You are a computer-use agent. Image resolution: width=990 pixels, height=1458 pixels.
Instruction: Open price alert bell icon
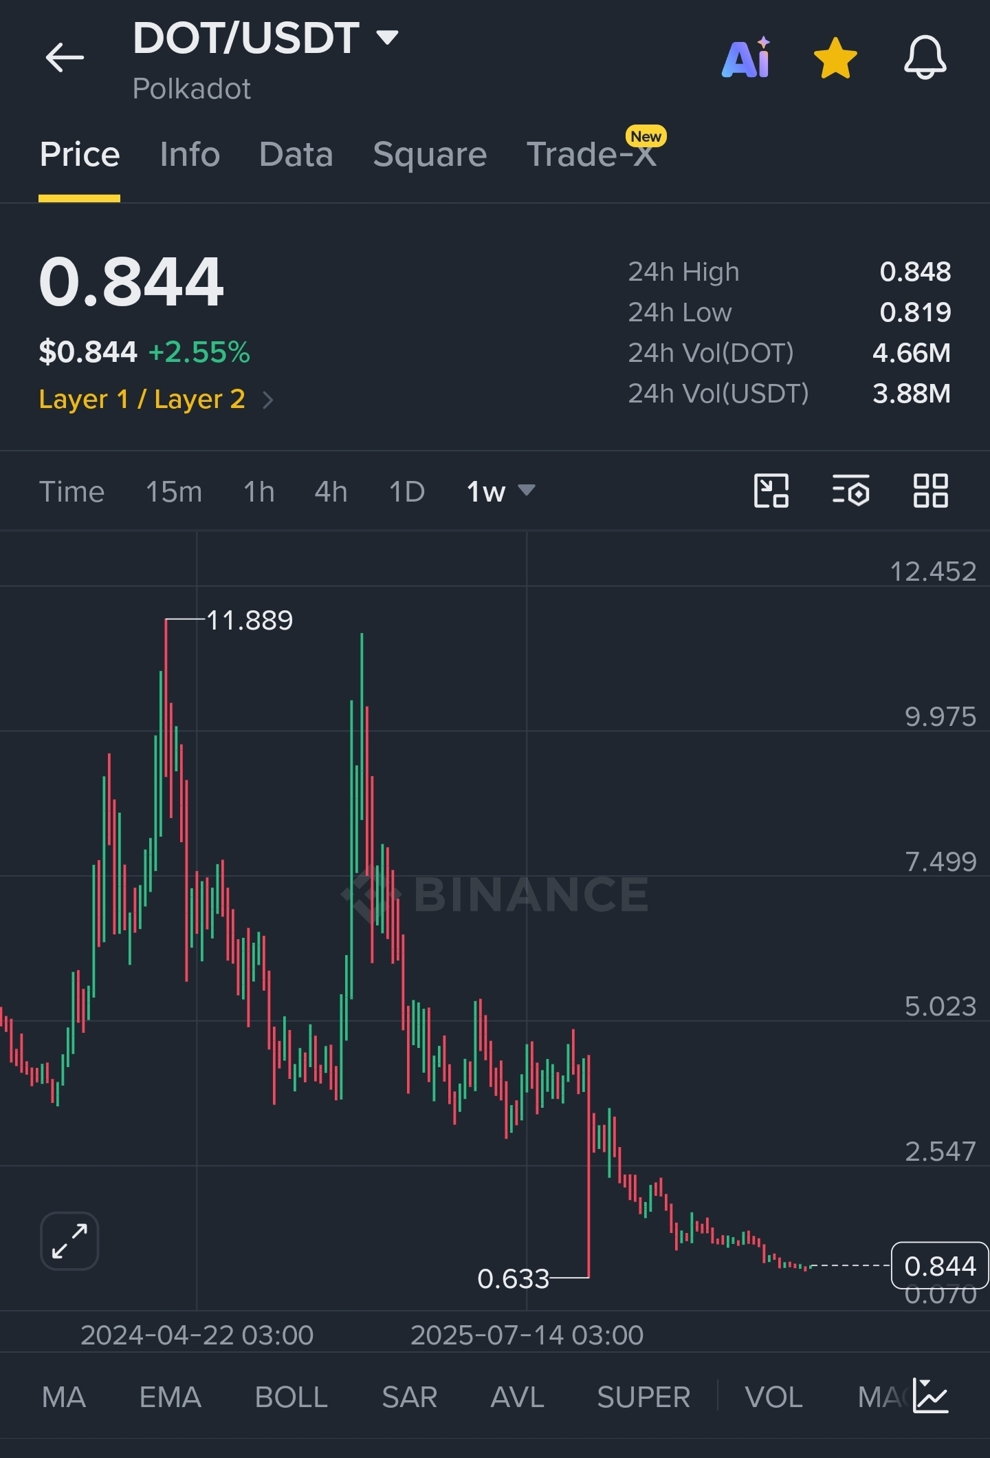click(x=925, y=58)
